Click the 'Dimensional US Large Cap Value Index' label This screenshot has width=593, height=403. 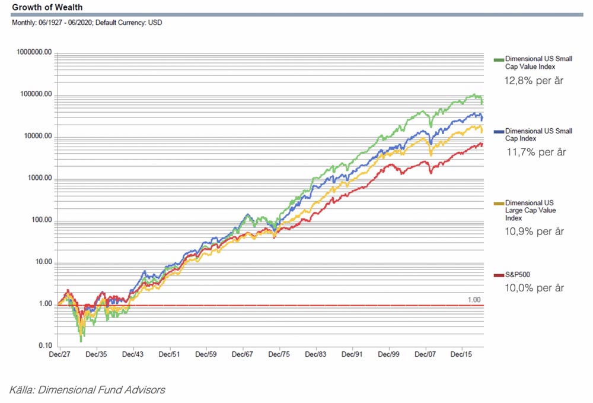[530, 210]
